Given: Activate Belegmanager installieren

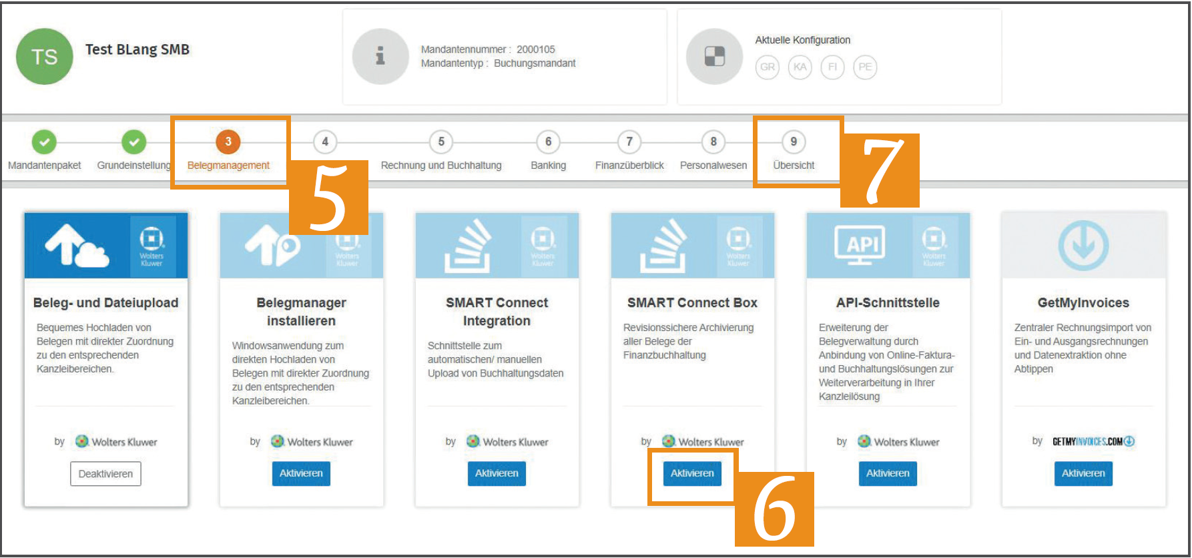Looking at the screenshot, I should coord(301,473).
